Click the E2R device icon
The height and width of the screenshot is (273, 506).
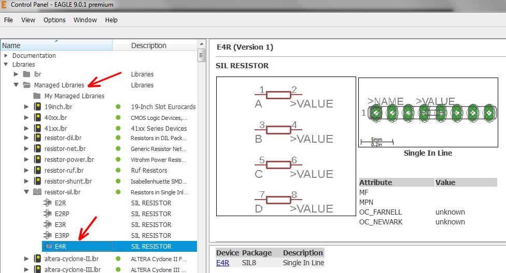[48, 203]
